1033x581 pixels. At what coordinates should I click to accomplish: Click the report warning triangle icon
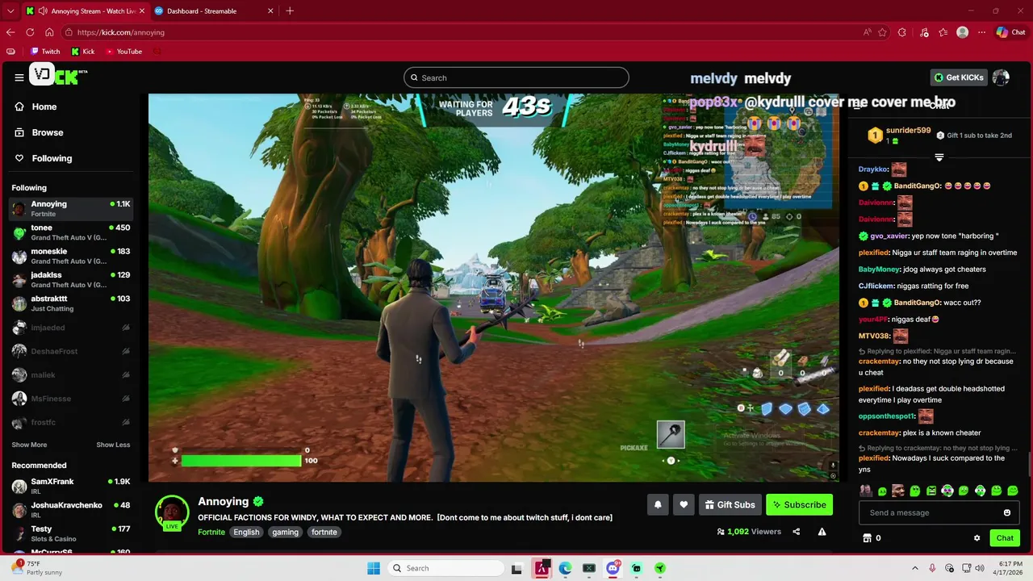click(822, 532)
